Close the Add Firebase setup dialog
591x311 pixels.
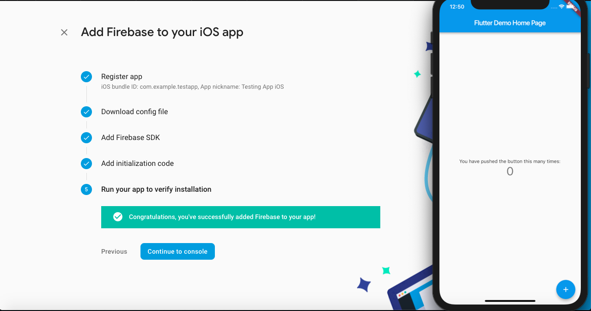64,32
